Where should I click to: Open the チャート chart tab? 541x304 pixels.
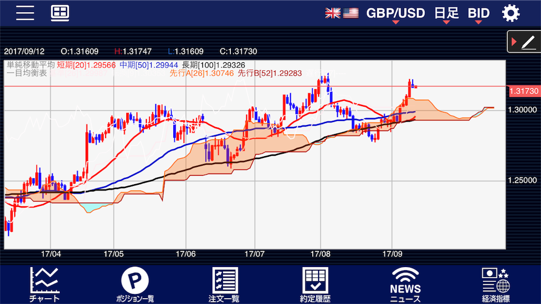pos(44,284)
